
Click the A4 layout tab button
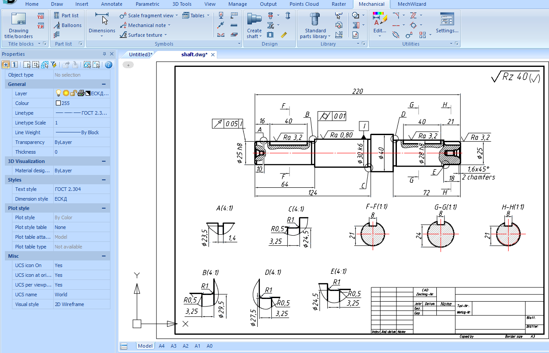[x=161, y=346]
